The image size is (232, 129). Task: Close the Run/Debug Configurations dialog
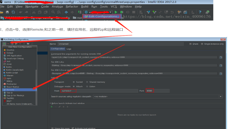click(x=223, y=39)
